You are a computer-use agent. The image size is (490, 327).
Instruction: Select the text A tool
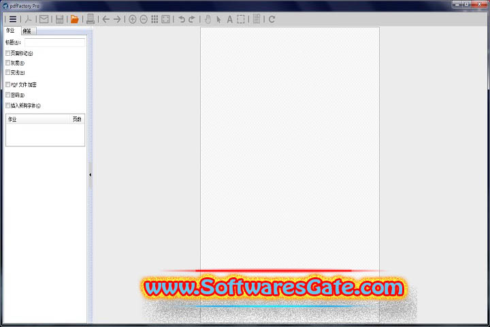pyautogui.click(x=230, y=19)
